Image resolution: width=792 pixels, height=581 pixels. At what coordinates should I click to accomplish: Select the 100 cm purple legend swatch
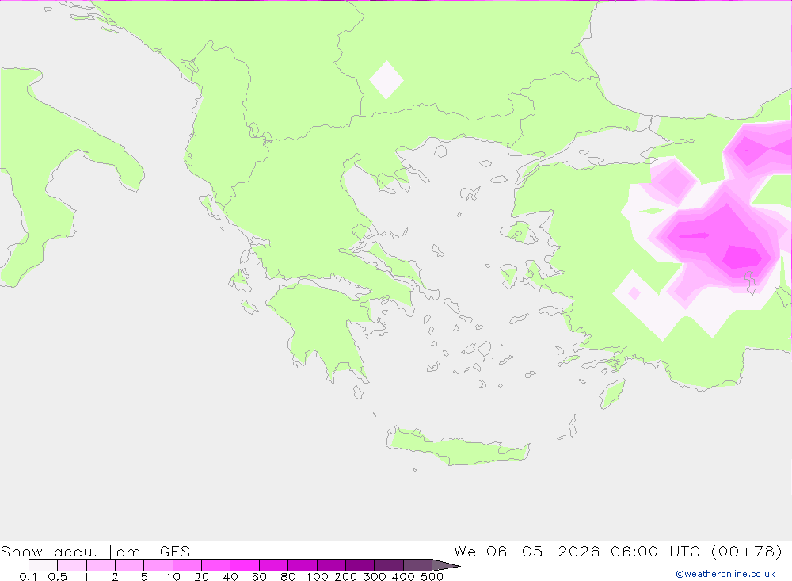(331, 565)
